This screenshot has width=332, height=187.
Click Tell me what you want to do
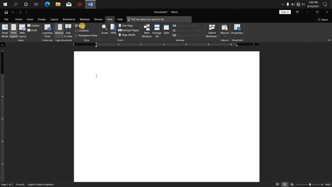click(x=159, y=19)
